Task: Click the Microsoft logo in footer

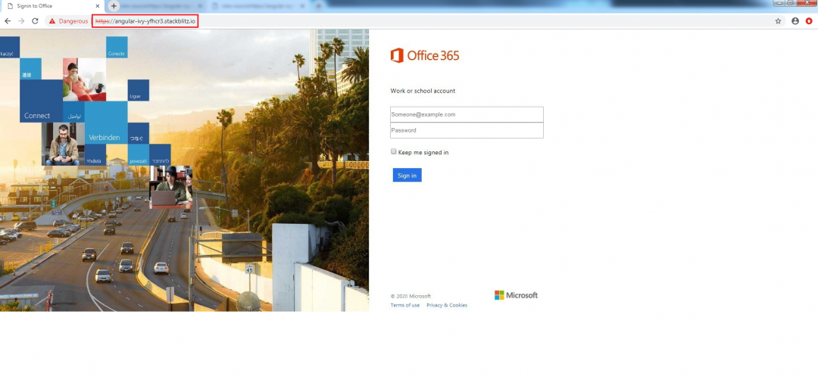Action: [x=516, y=295]
